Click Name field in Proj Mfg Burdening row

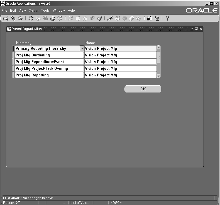[x=120, y=55]
